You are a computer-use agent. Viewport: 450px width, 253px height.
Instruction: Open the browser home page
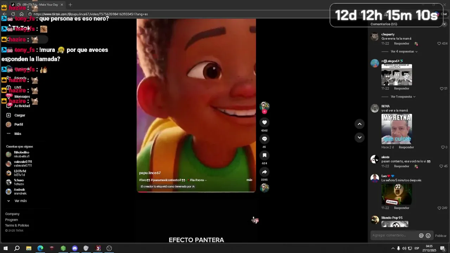(x=21, y=14)
